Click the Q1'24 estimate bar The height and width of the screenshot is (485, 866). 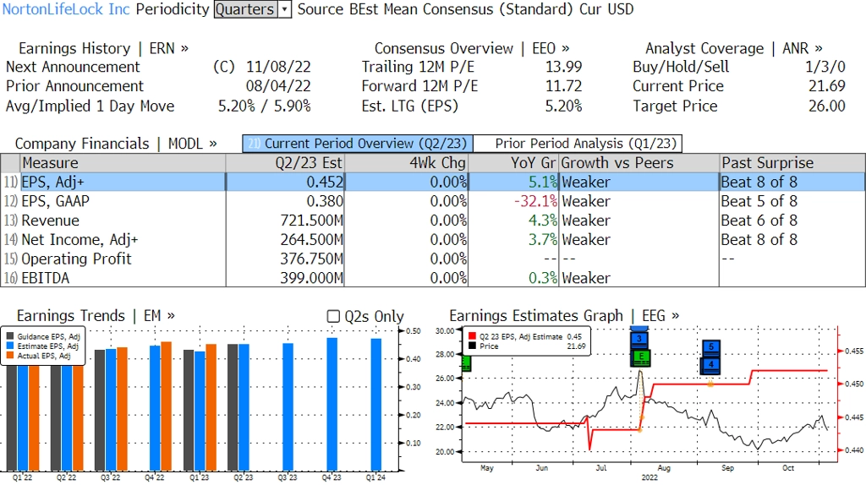[376, 405]
